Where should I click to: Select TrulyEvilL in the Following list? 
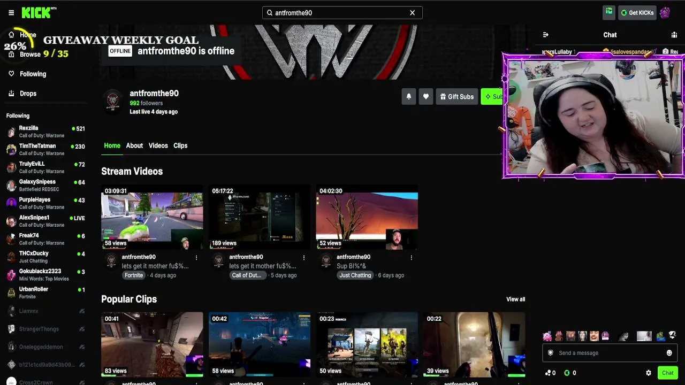46,167
